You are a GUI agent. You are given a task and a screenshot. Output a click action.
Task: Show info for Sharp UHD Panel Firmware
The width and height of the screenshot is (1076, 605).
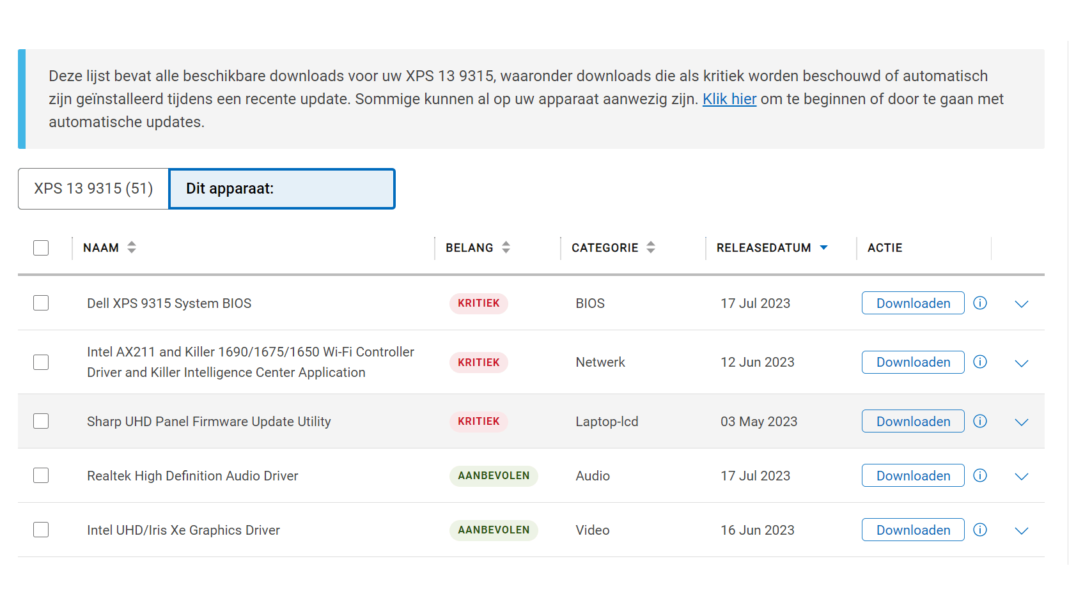[x=980, y=421]
